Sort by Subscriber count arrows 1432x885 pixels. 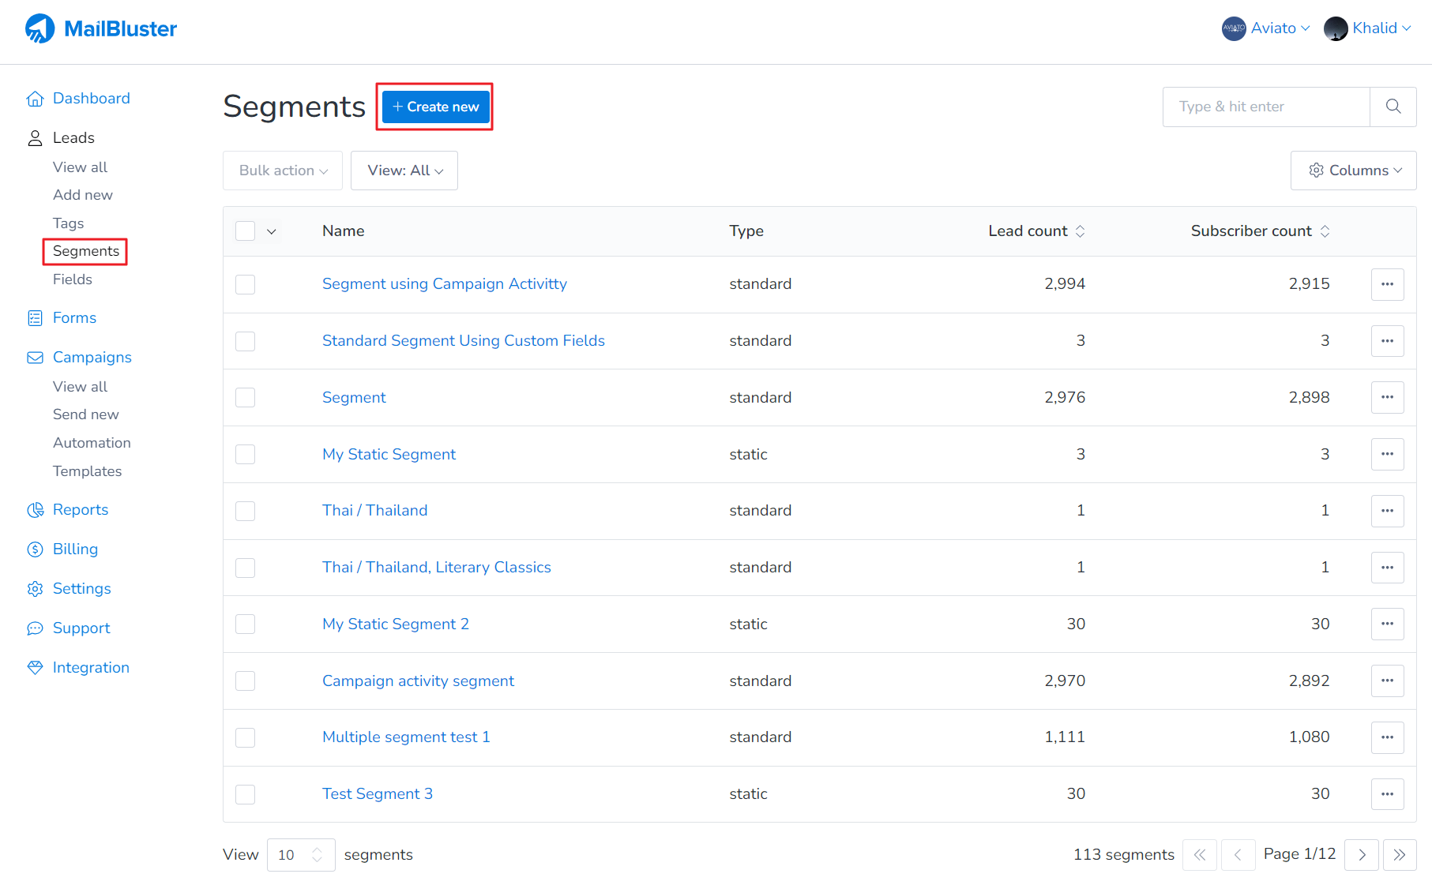[1325, 231]
